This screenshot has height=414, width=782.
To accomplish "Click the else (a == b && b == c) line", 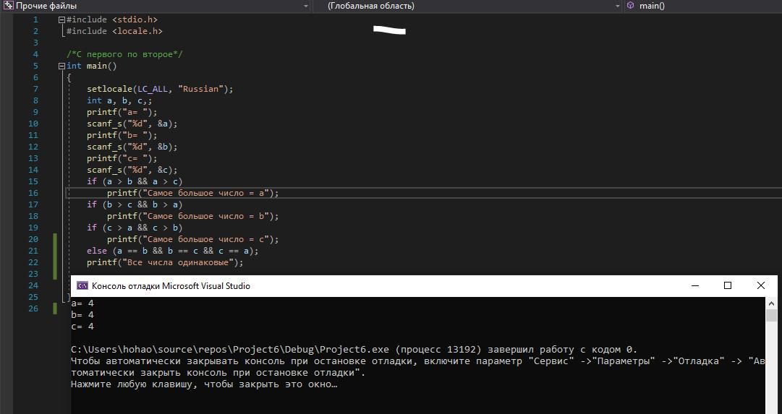I will click(x=173, y=251).
